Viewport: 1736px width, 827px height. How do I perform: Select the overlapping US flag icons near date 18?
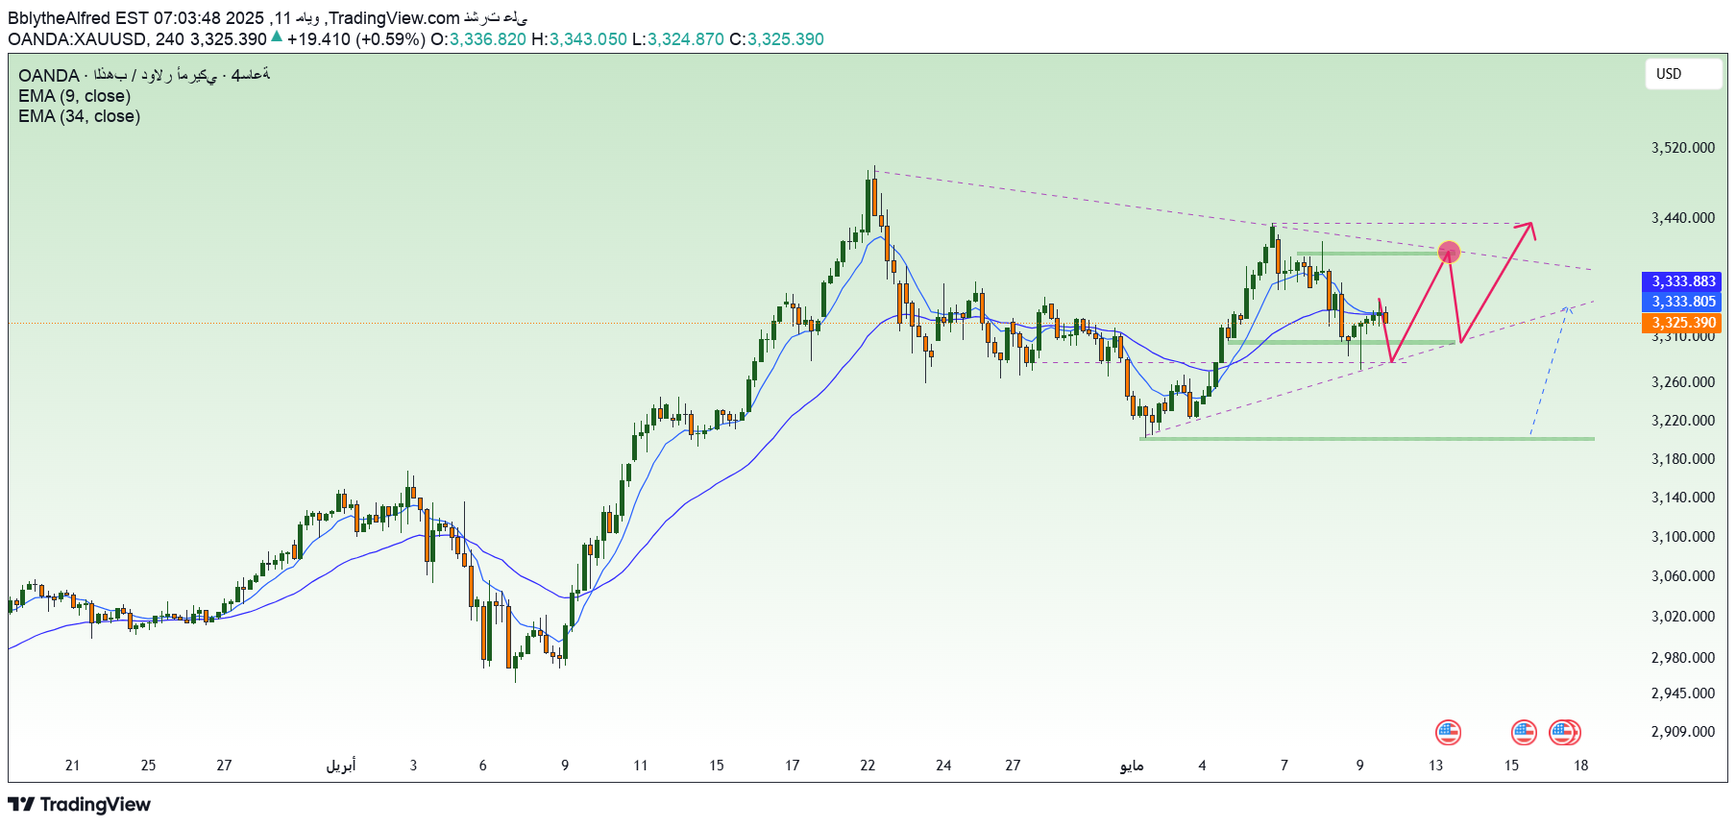(1564, 733)
